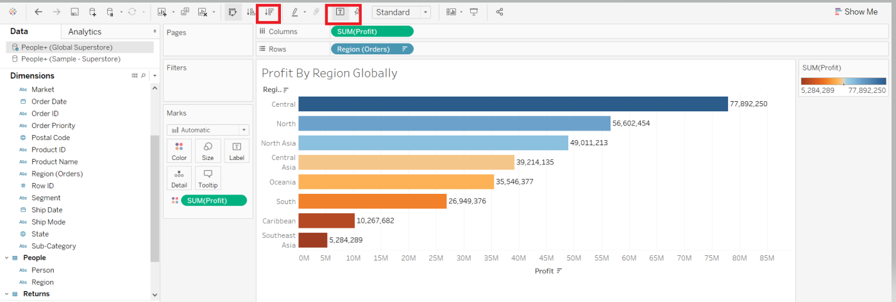Click the New Worksheet icon

(x=162, y=12)
